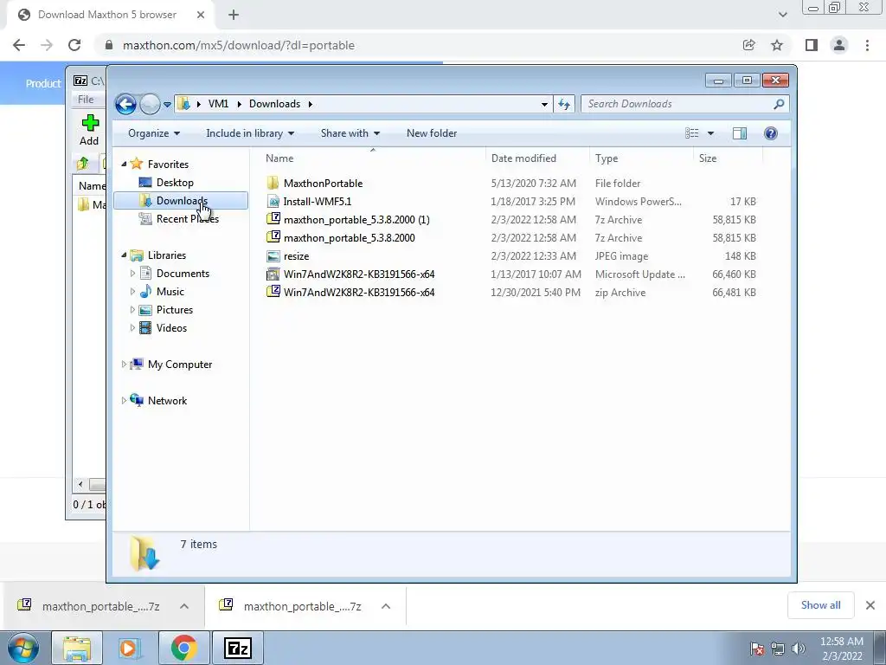Select the My Computer icon
The width and height of the screenshot is (886, 665).
coord(136,365)
